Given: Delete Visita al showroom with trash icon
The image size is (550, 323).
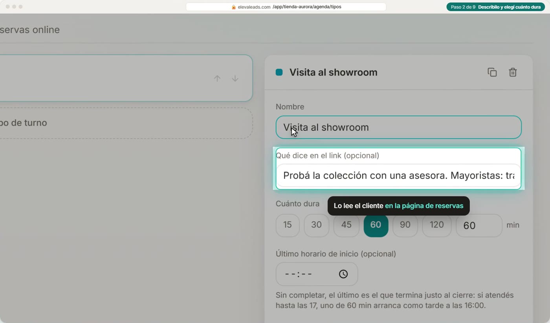Looking at the screenshot, I should pyautogui.click(x=513, y=72).
